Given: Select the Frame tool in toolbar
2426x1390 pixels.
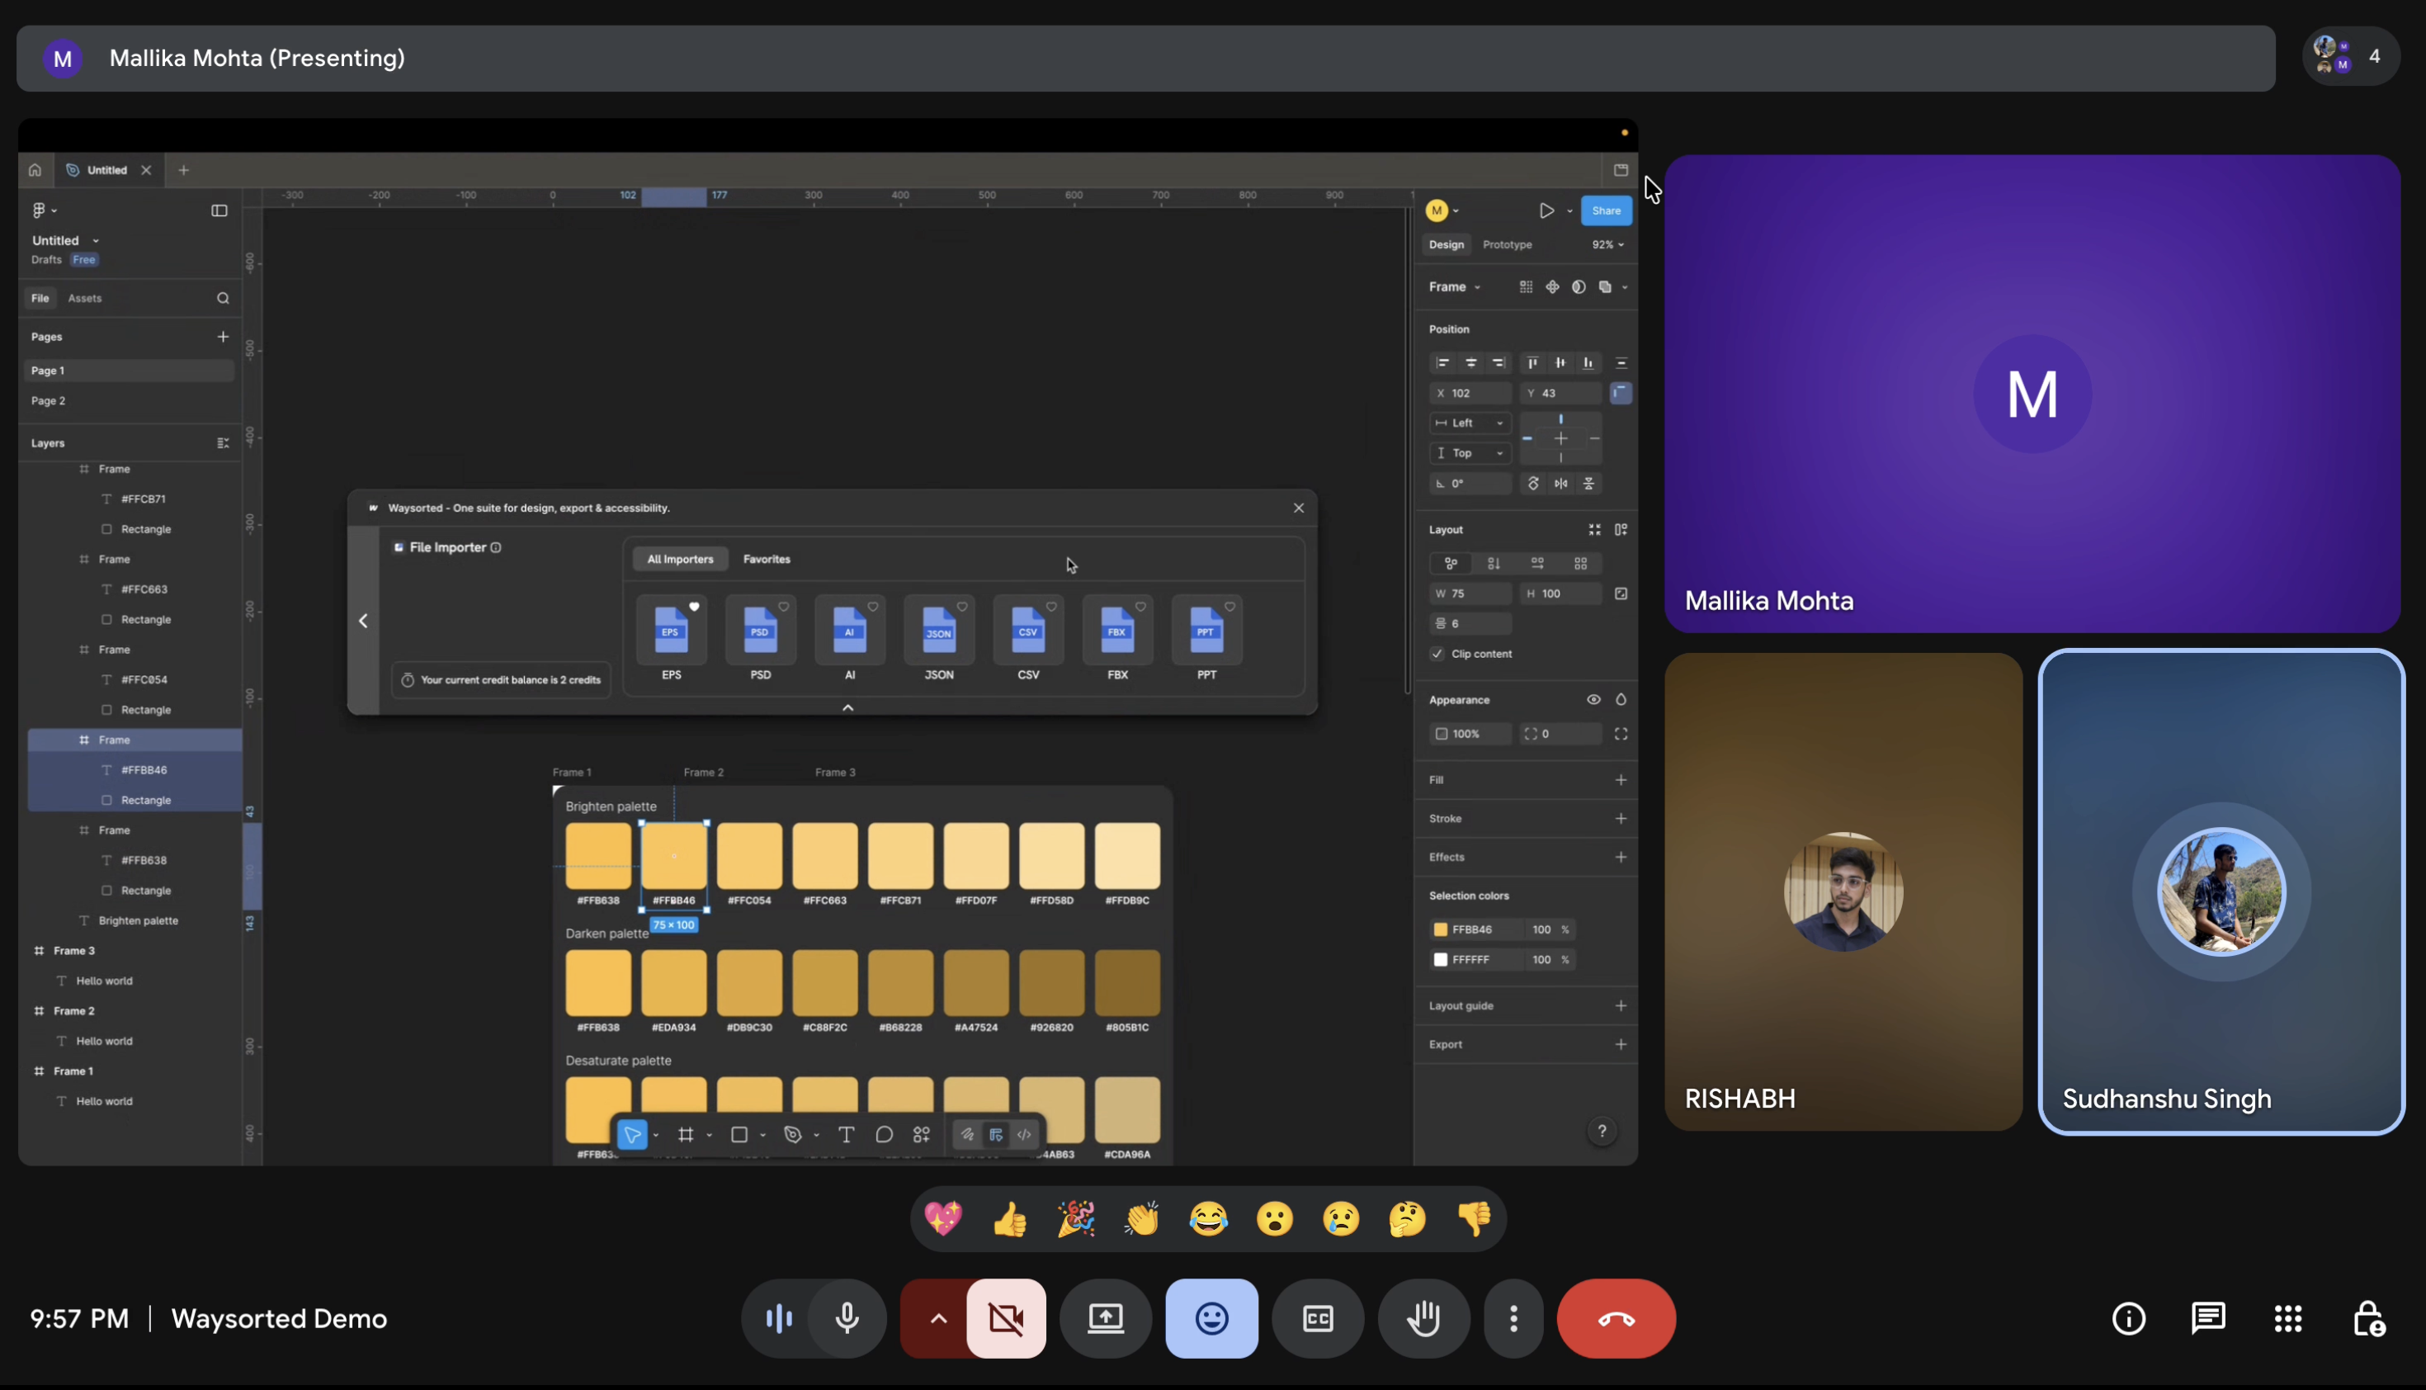Looking at the screenshot, I should coord(685,1134).
